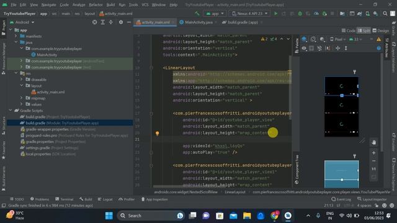
Task: Switch to MainActivity.java tab
Action: click(198, 22)
